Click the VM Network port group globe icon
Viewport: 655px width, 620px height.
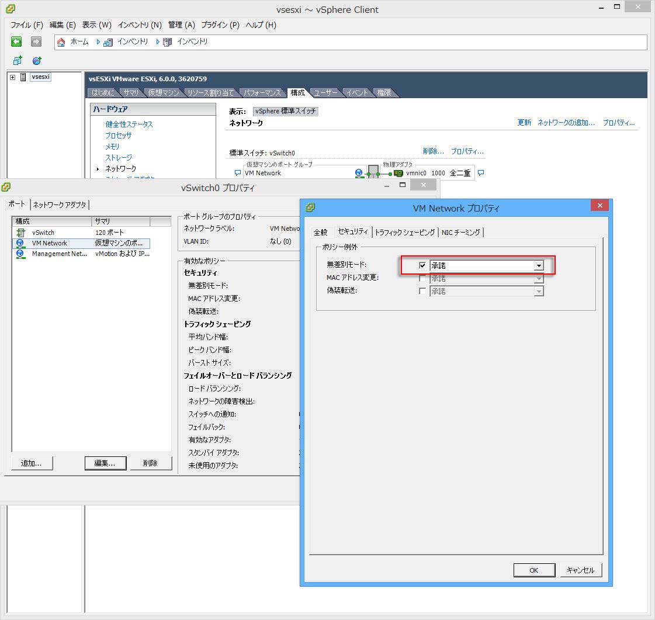(20, 243)
